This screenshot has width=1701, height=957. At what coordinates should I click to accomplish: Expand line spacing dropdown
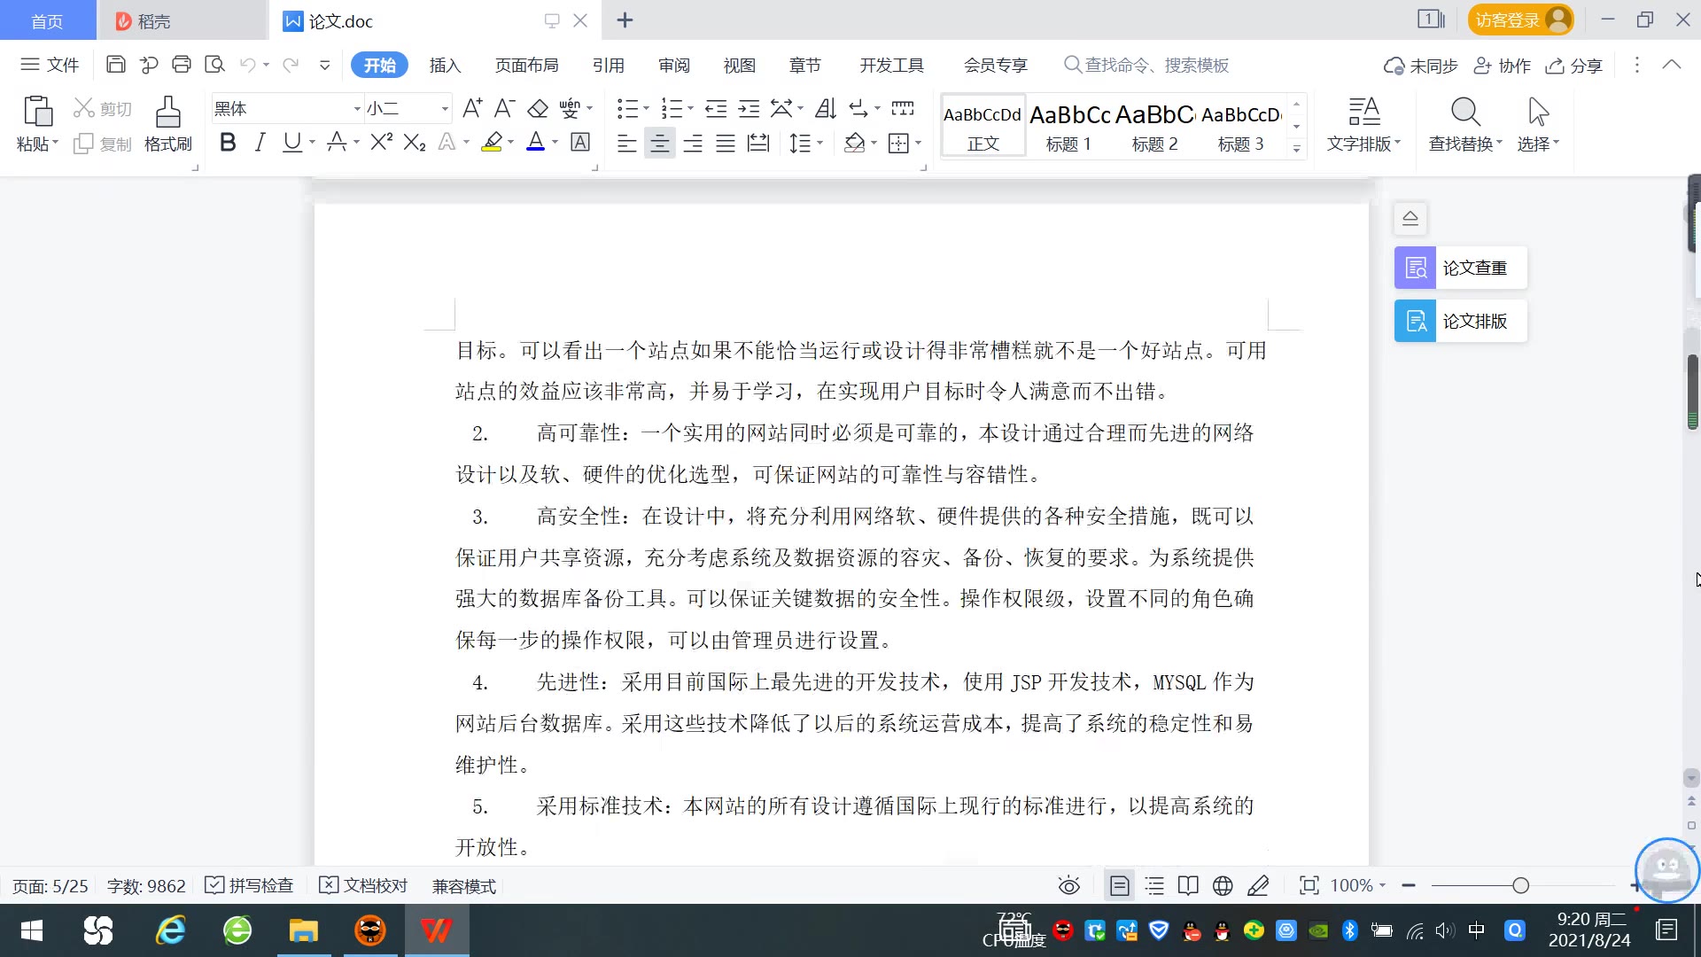coord(820,143)
